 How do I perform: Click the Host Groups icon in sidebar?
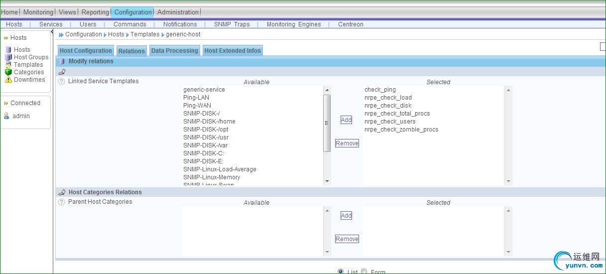click(x=8, y=57)
